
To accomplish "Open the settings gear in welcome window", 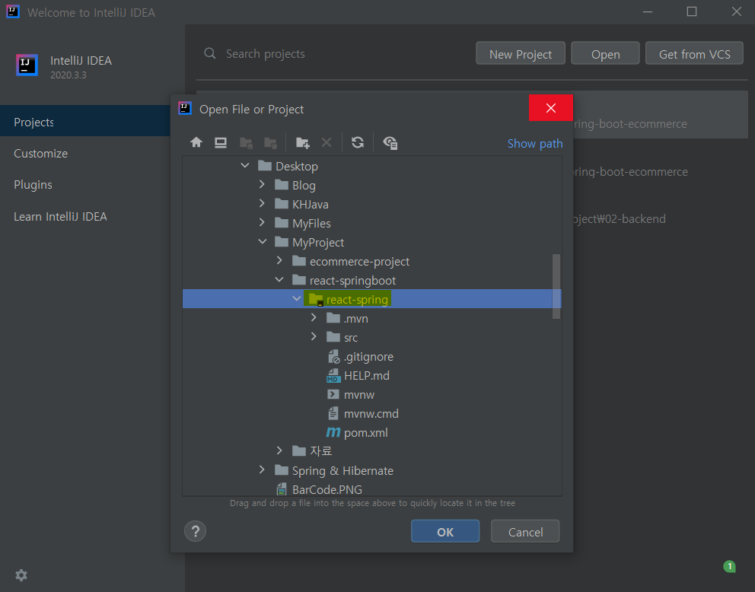I will (21, 575).
